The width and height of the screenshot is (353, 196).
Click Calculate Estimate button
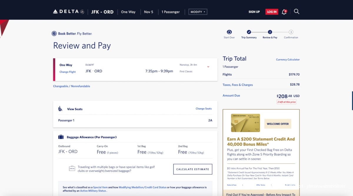coord(193,169)
